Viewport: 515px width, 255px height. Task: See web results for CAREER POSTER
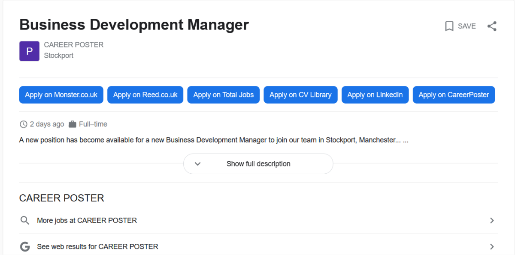[x=97, y=246]
